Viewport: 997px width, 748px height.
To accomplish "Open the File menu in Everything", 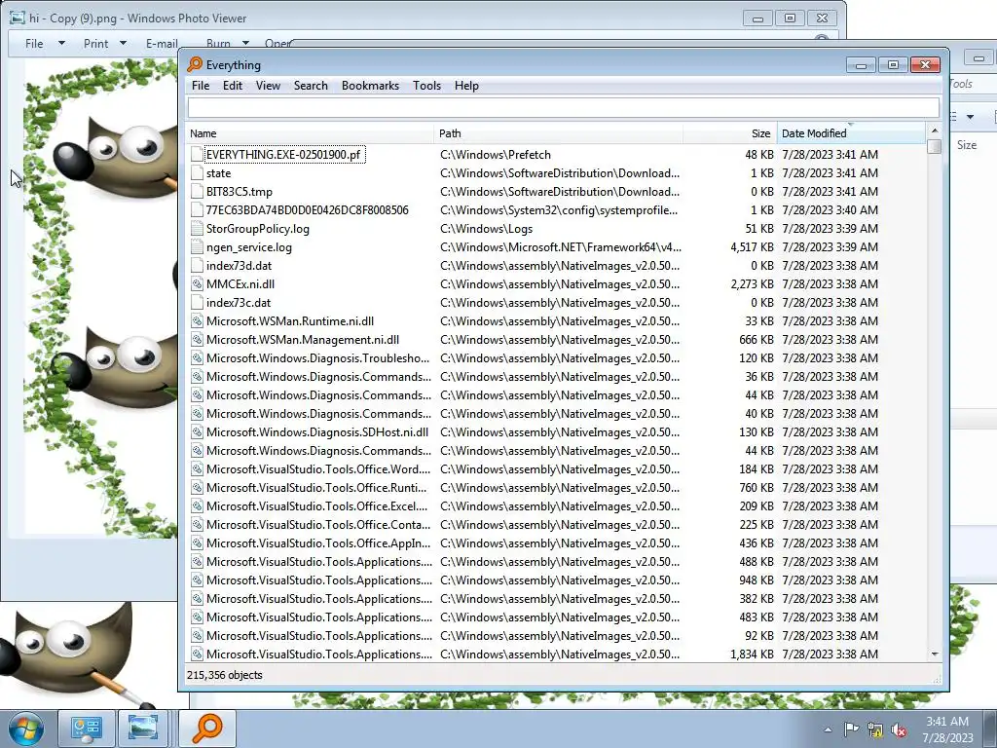I will pyautogui.click(x=201, y=86).
